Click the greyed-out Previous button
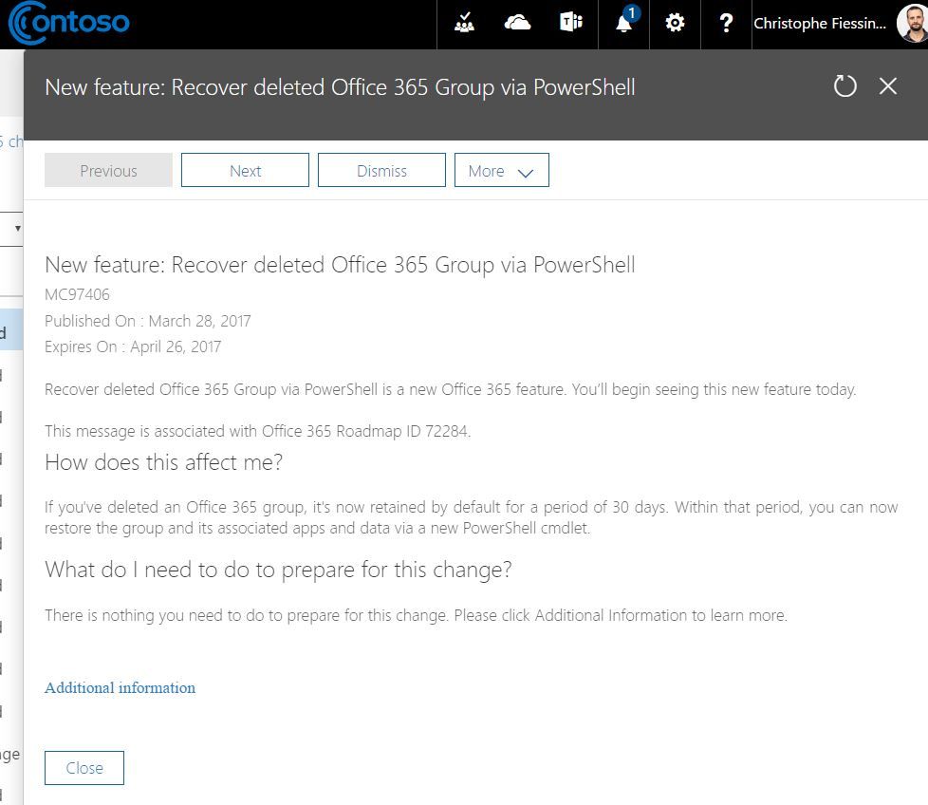The image size is (928, 805). [108, 171]
